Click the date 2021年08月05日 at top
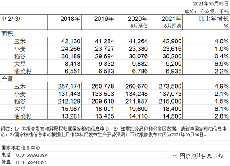The image size is (230, 166). click(x=211, y=4)
